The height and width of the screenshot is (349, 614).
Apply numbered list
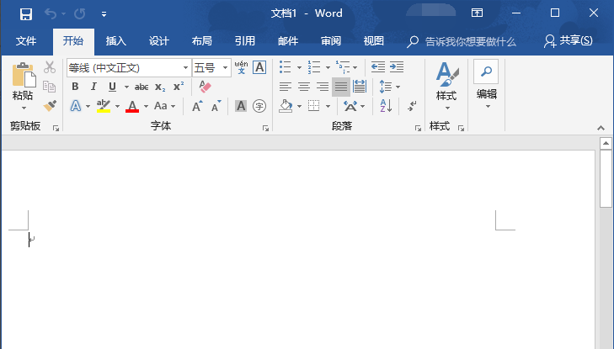coord(314,67)
